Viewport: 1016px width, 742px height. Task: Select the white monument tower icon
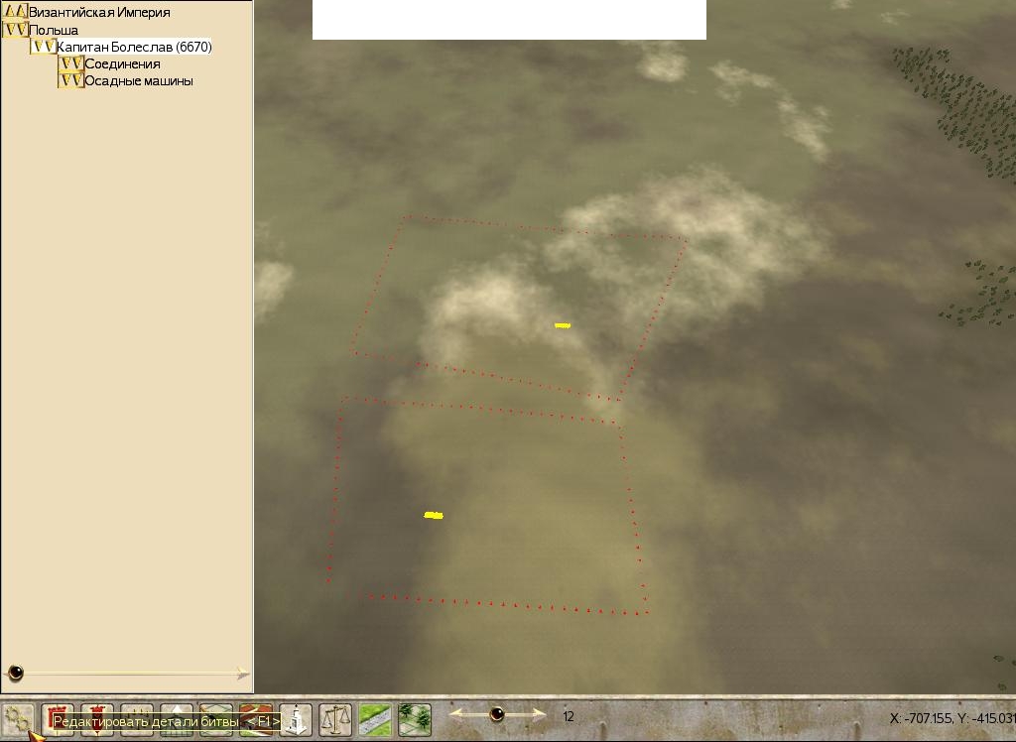(296, 718)
